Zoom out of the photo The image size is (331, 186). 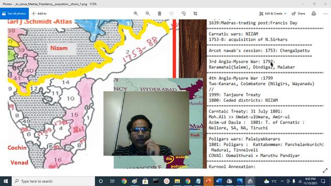(147, 13)
